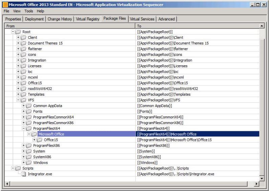Image resolution: width=269 pixels, height=191 pixels.
Task: Click the Scripts folder icon
Action: pos(18,168)
